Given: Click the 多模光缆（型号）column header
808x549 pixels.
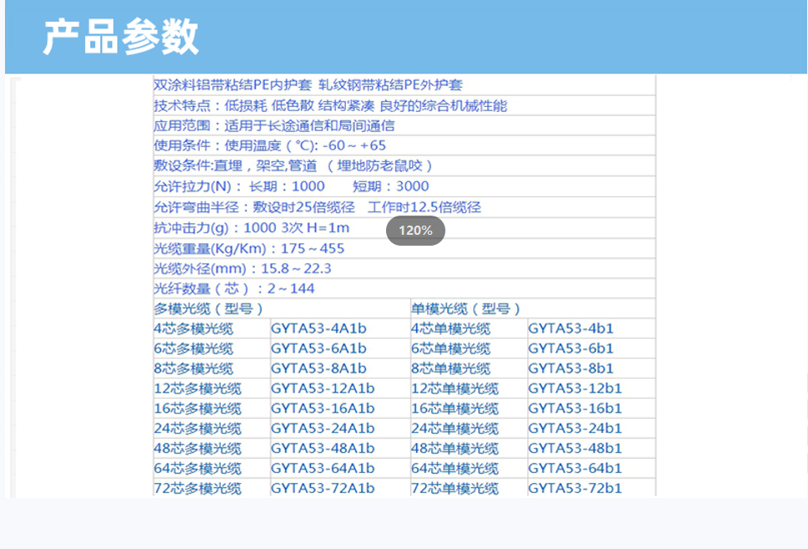Looking at the screenshot, I should 209,308.
